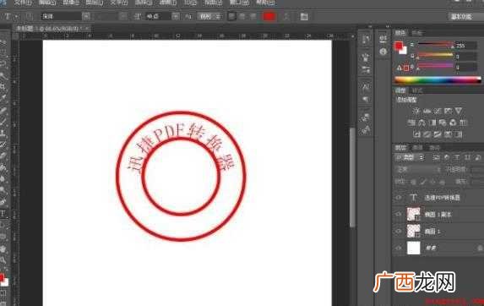Toggle the pixel layer filter in Layers panel

(436, 158)
